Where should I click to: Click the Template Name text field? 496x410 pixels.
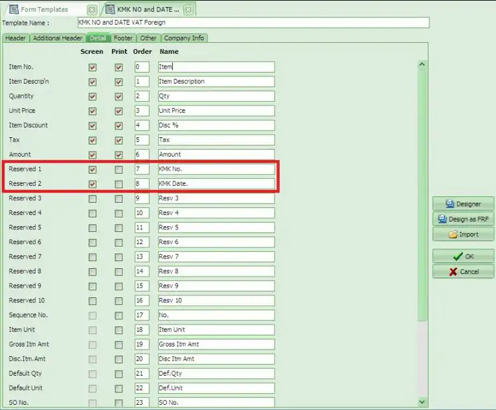pyautogui.click(x=253, y=23)
